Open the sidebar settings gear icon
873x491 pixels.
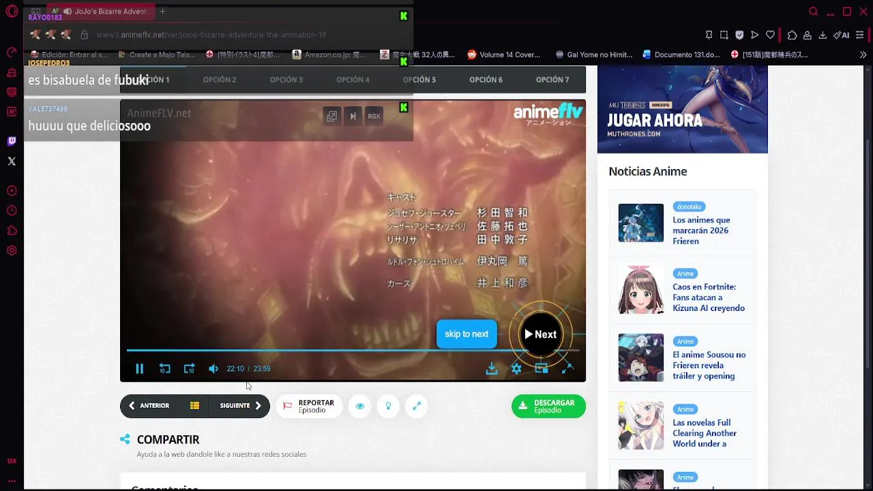12,250
